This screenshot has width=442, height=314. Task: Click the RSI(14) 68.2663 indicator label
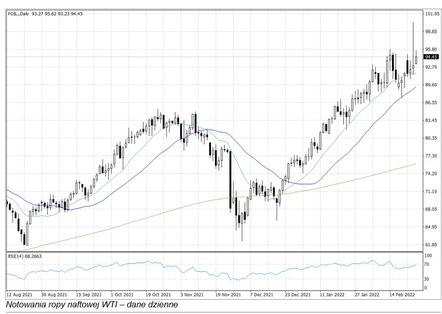point(24,256)
